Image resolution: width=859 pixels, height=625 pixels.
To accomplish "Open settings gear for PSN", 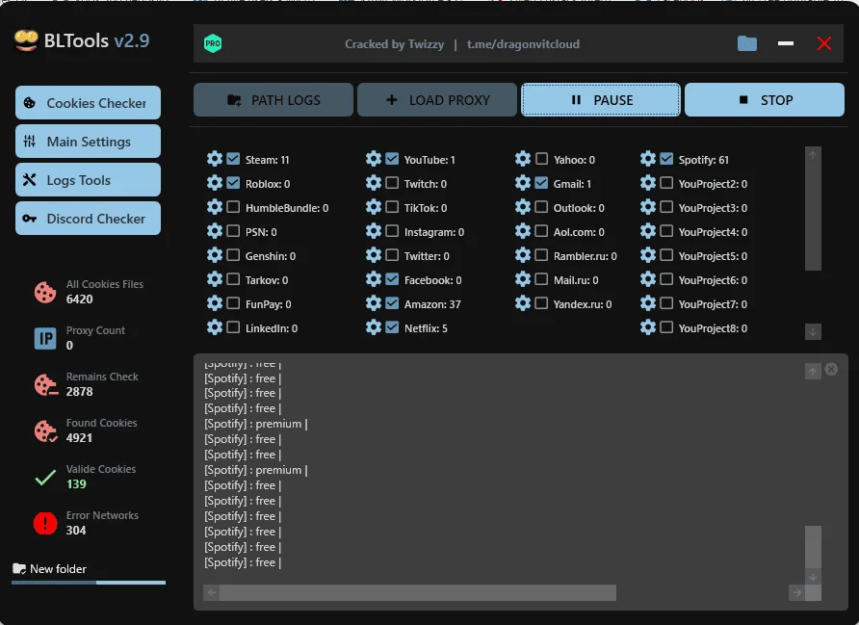I will 215,231.
